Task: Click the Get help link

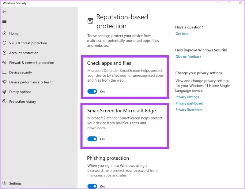Action: [x=182, y=34]
